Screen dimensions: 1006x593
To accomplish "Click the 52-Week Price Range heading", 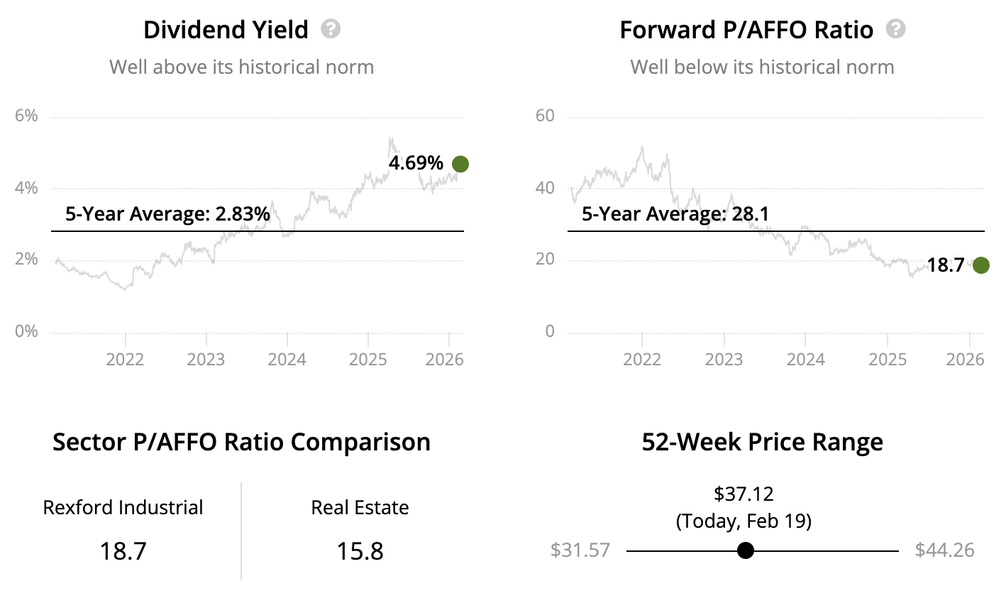I will (x=762, y=442).
